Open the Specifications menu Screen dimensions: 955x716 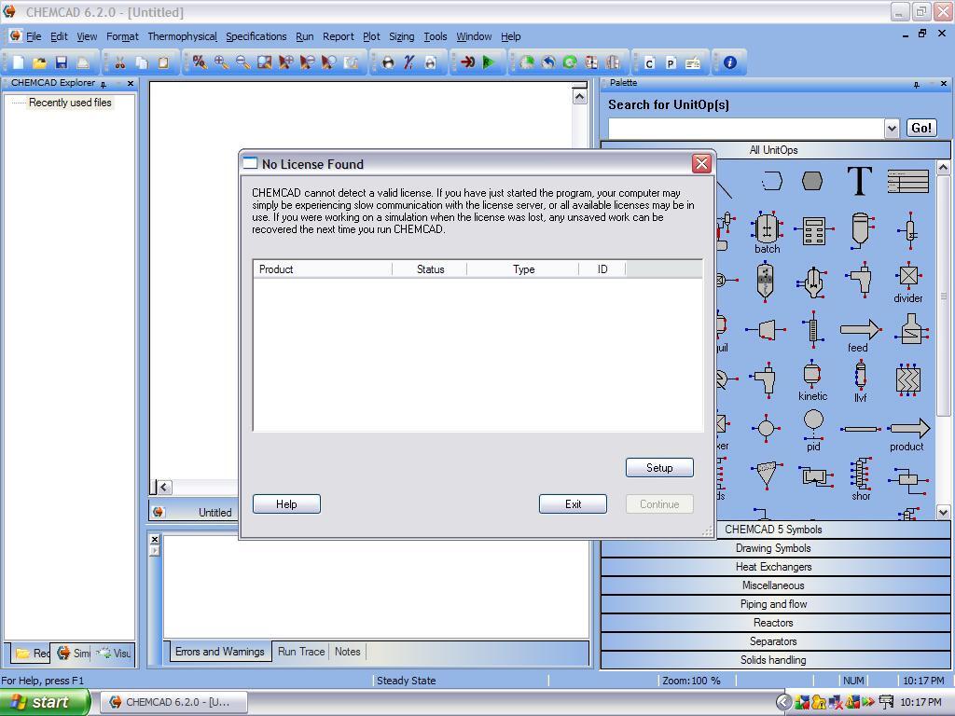[256, 36]
